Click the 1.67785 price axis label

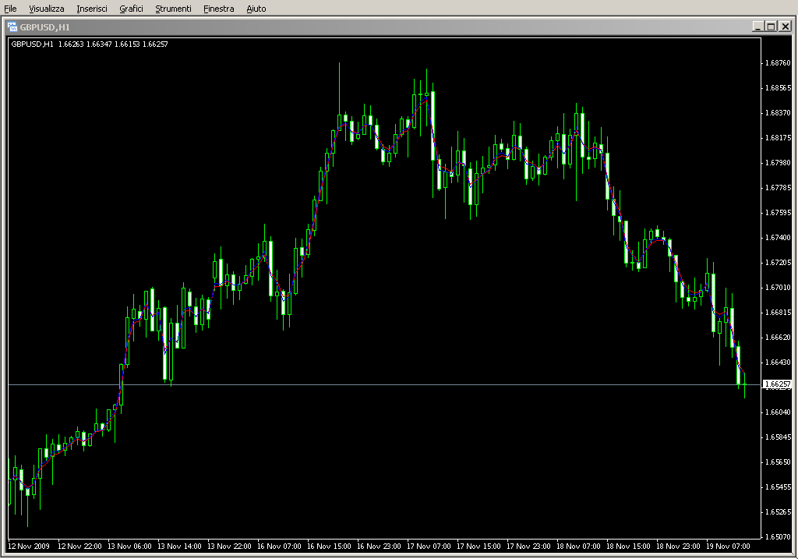pyautogui.click(x=779, y=188)
